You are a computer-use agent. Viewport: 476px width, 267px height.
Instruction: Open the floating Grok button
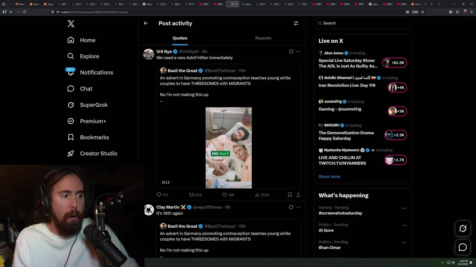coord(463,228)
